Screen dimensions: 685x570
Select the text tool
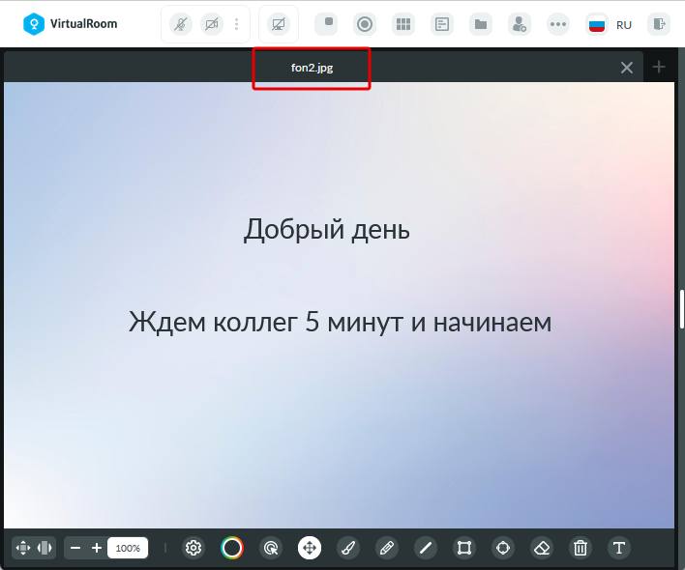pyautogui.click(x=619, y=548)
